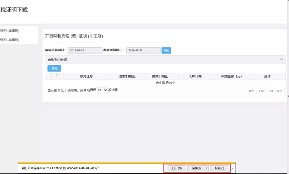Tick the select-all checkbox in table header
Screen dimensions: 289x174
[58, 76]
